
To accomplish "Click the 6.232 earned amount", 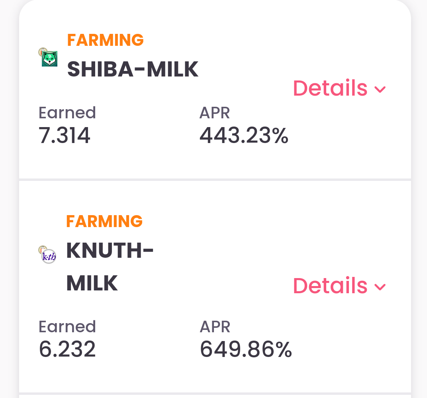I will 67,349.
